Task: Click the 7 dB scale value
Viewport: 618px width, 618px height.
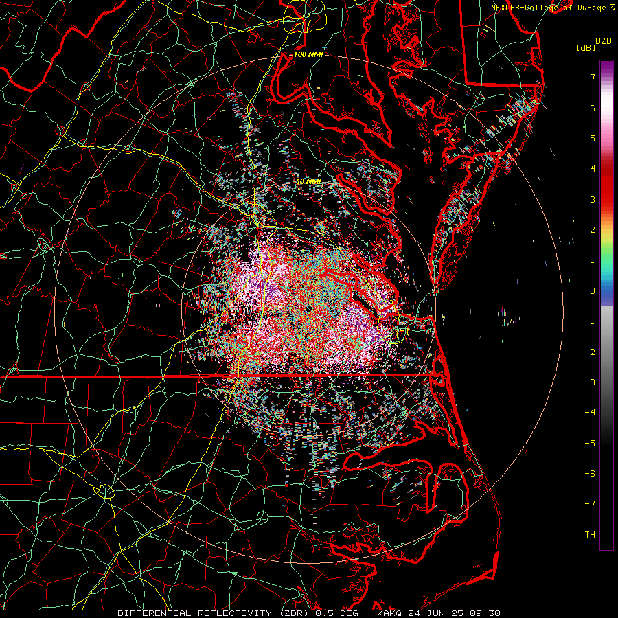Action: click(593, 77)
